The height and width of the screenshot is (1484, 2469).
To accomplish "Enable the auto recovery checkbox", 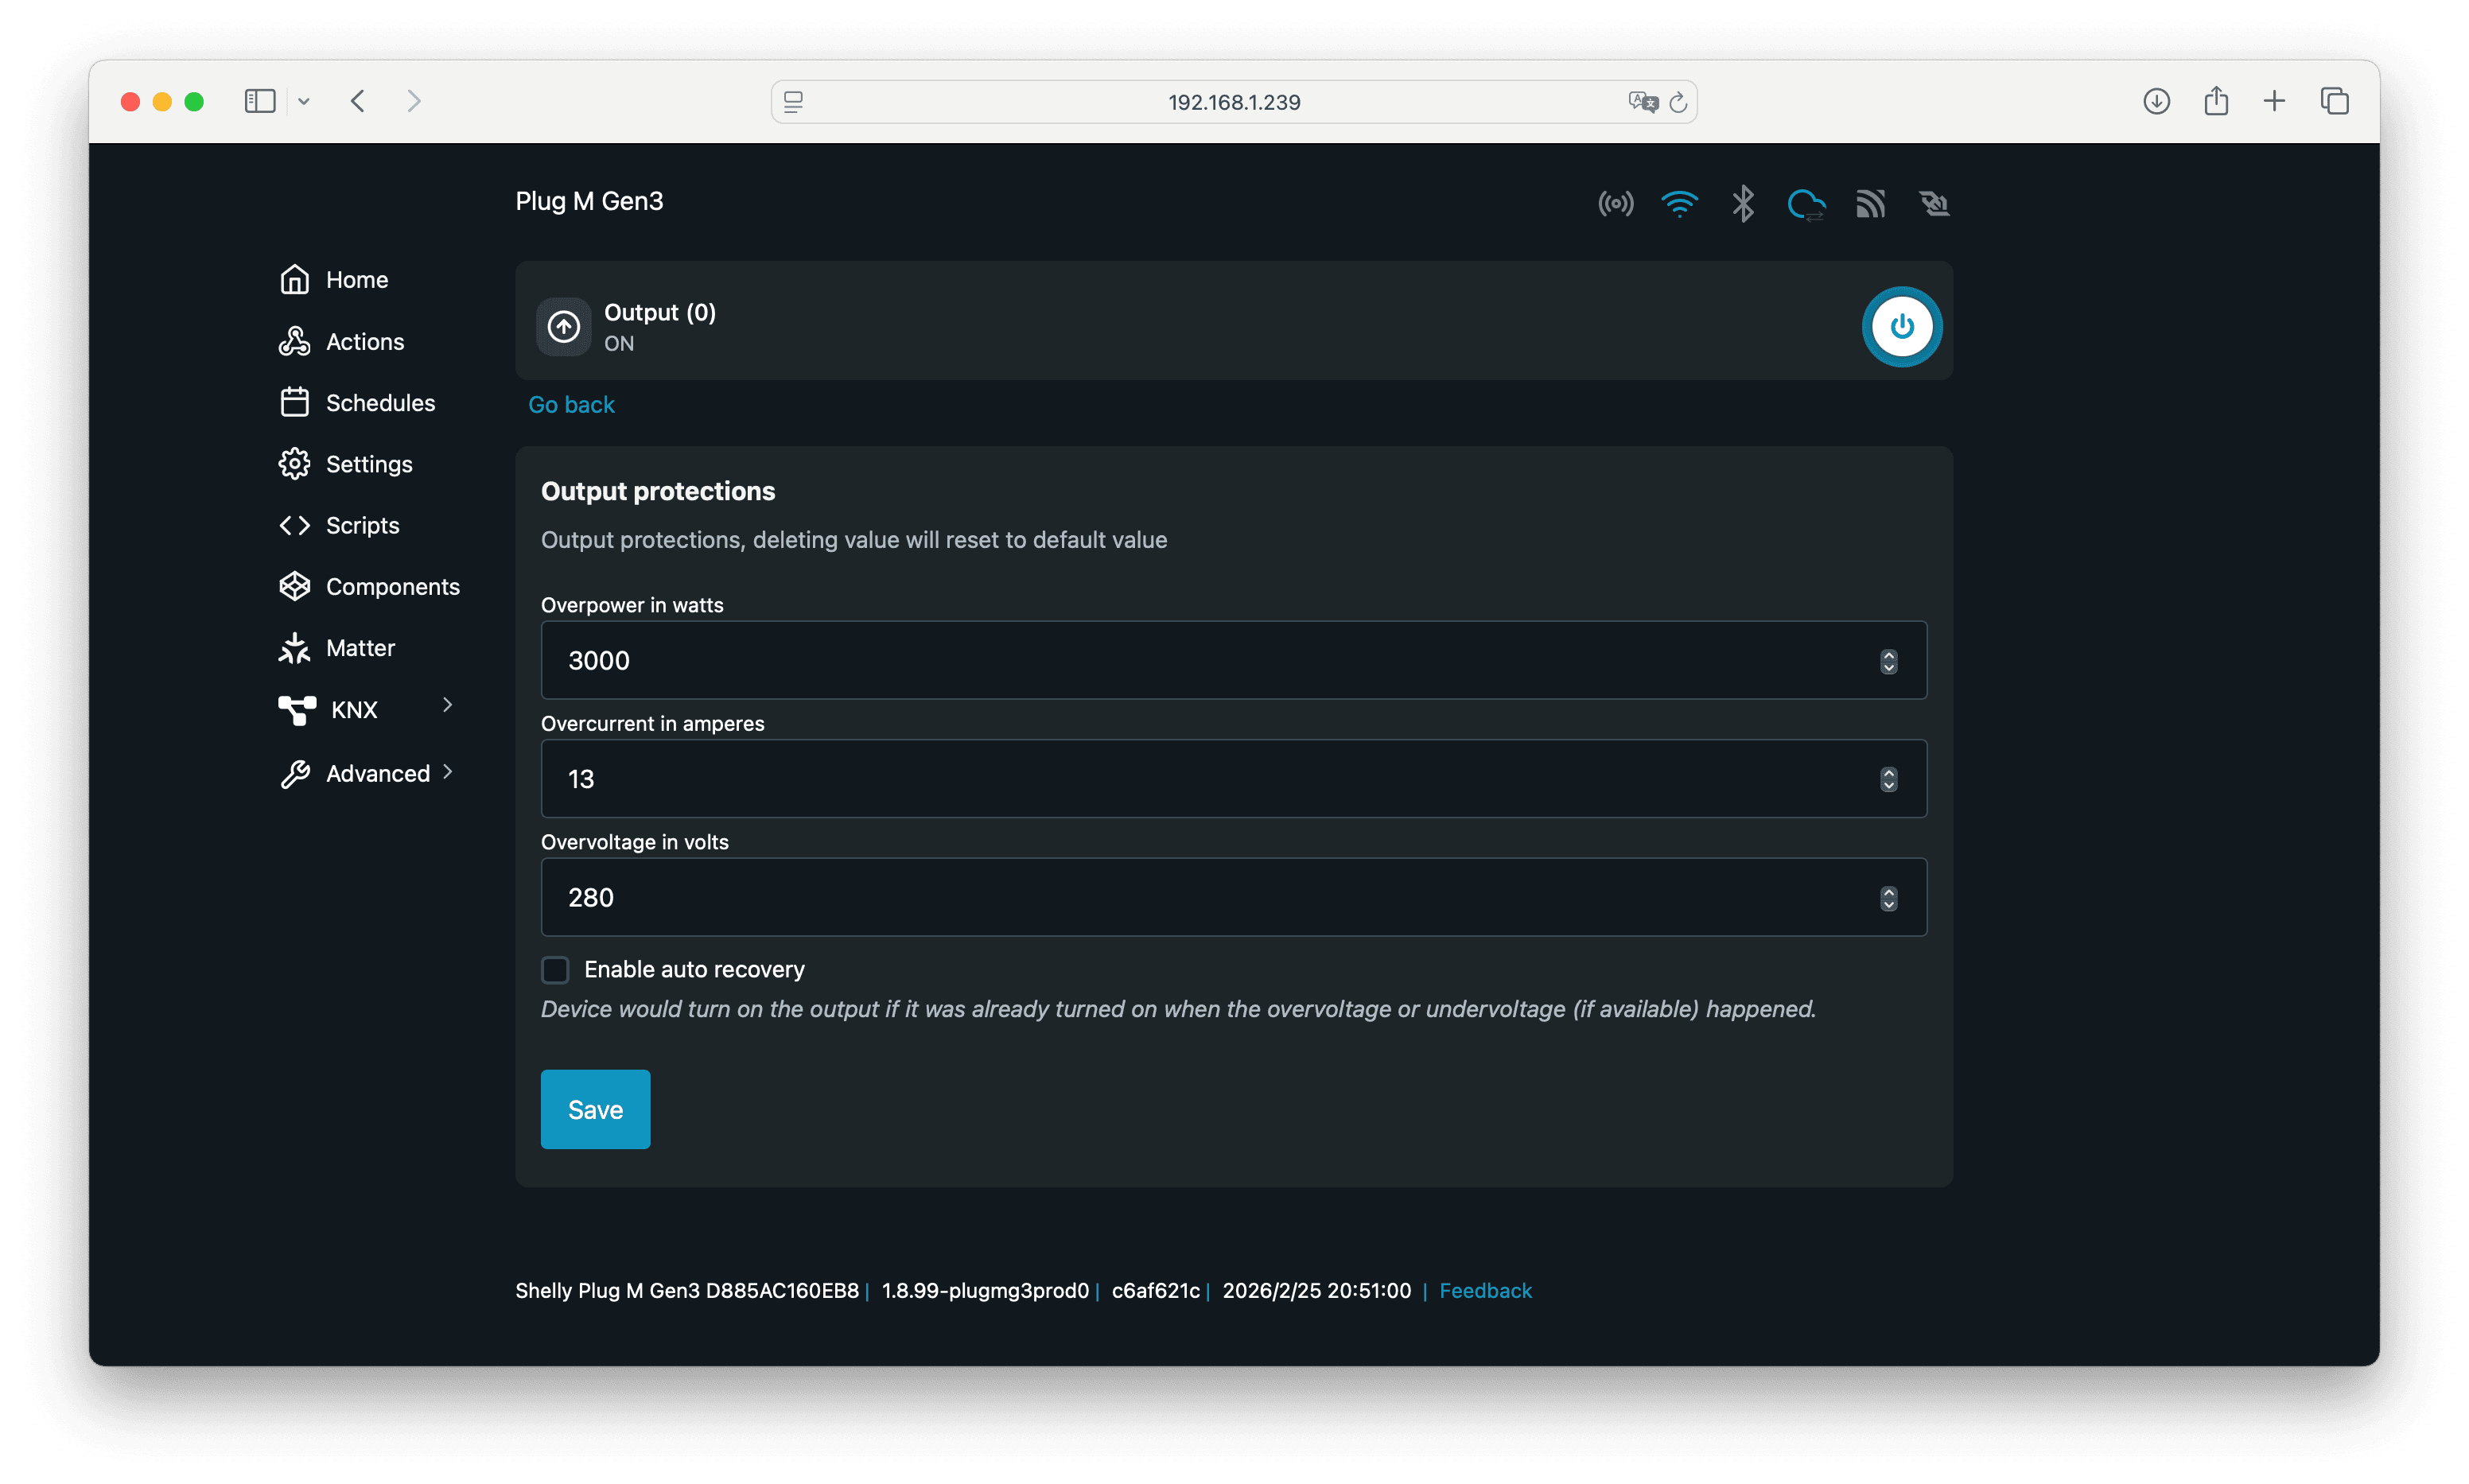I will [x=555, y=969].
